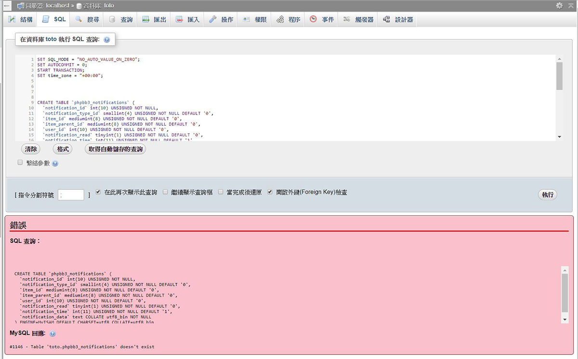Viewport: 578px width, 359px height.
Task: Toggle 在此再次顯示此查詢 checkbox
Action: point(98,192)
